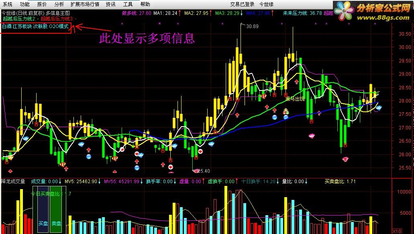Click the three-colored balls icon below 黑马出现
The image size is (414, 234).
pyautogui.click(x=286, y=111)
